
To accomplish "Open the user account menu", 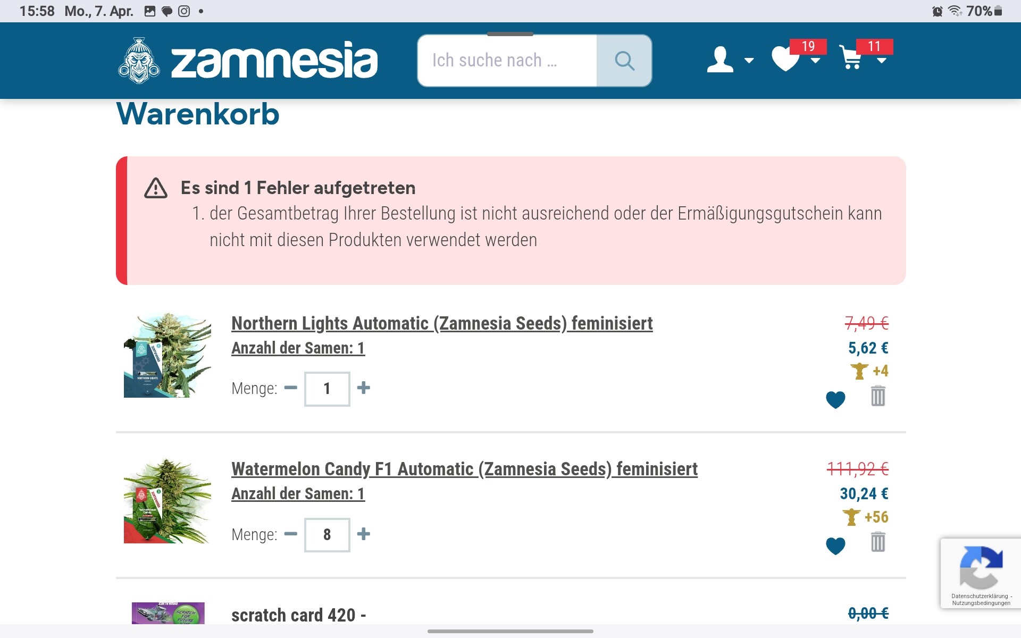I will click(729, 60).
